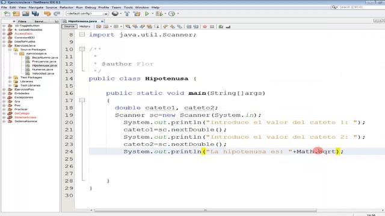Click the Uncomment icon in editor toolbar
Screen dimensions: 385x216
pos(228,26)
